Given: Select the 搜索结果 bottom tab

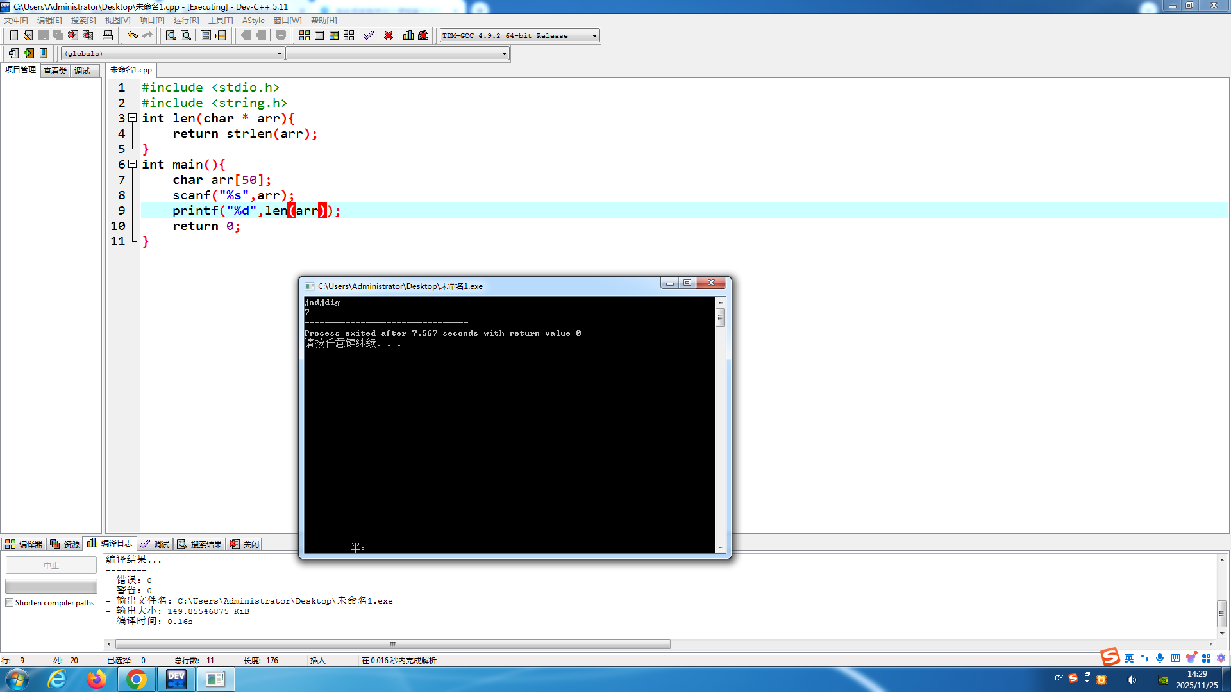Looking at the screenshot, I should pos(199,544).
